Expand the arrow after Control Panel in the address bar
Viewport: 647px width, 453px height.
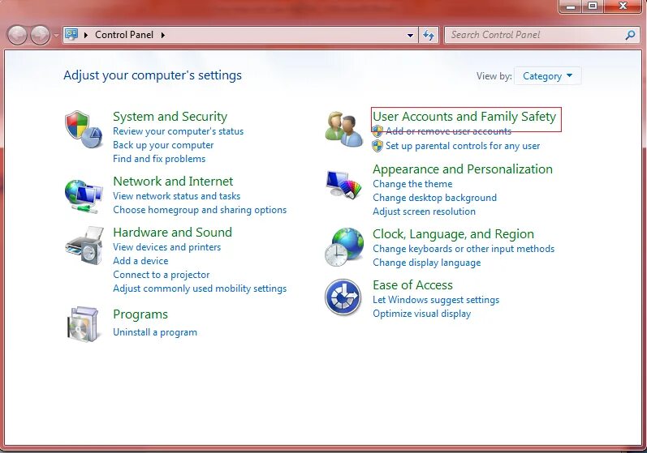[163, 36]
